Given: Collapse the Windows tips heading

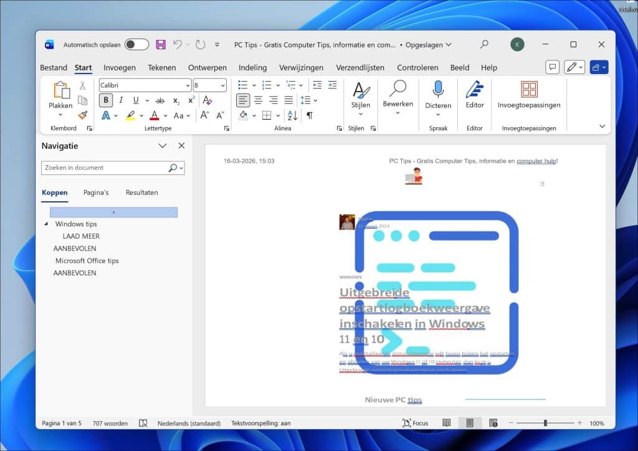Looking at the screenshot, I should [x=47, y=224].
